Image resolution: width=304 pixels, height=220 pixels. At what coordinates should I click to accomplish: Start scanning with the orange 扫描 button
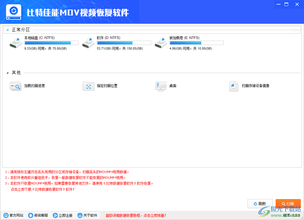(288, 203)
